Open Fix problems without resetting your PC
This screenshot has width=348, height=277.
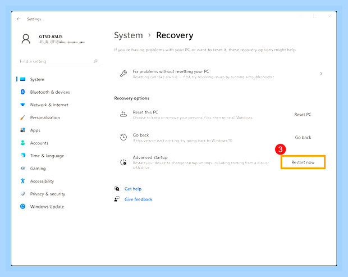[x=219, y=74]
